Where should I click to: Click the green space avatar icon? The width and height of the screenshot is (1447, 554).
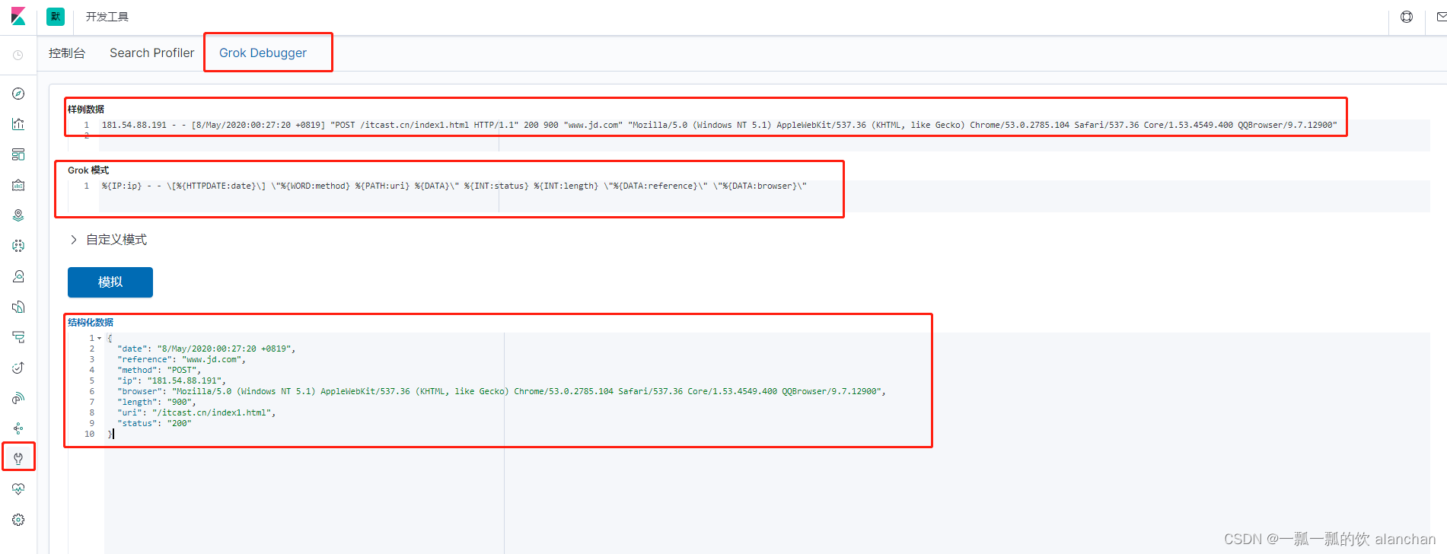tap(56, 17)
